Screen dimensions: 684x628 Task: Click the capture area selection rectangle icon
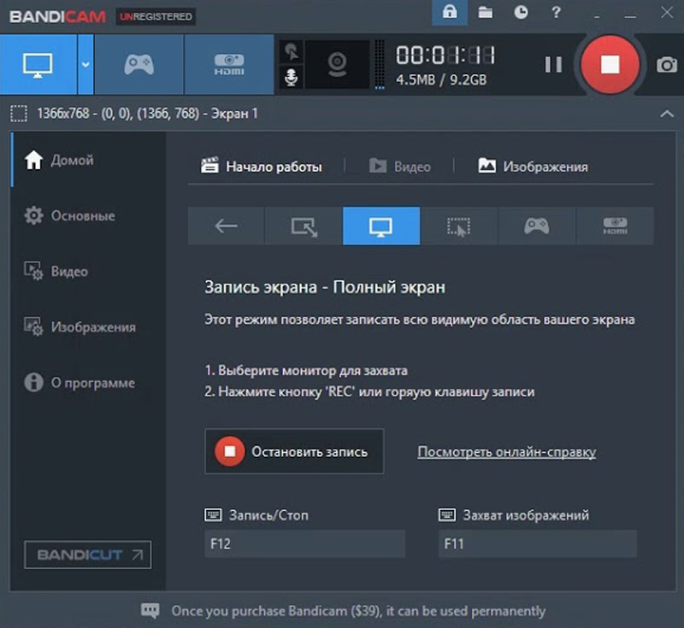[x=19, y=114]
